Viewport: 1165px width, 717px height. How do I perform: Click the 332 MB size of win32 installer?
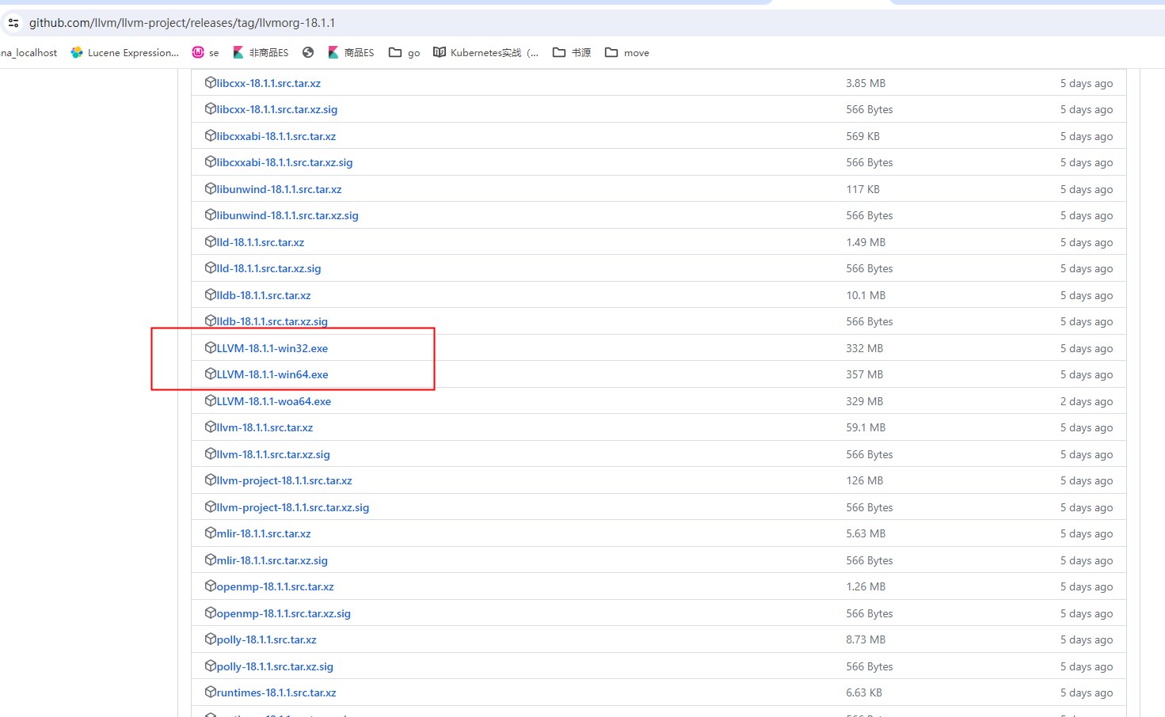pyautogui.click(x=864, y=348)
